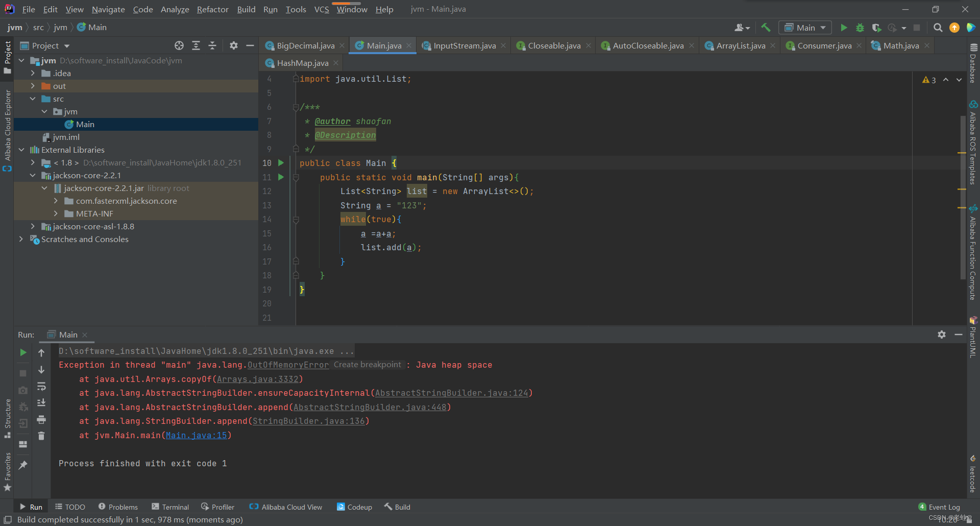Run Main with the green play toolbar icon

(x=844, y=28)
